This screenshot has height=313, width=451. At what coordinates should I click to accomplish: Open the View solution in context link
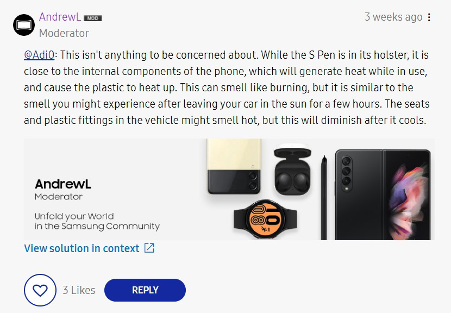pos(82,248)
